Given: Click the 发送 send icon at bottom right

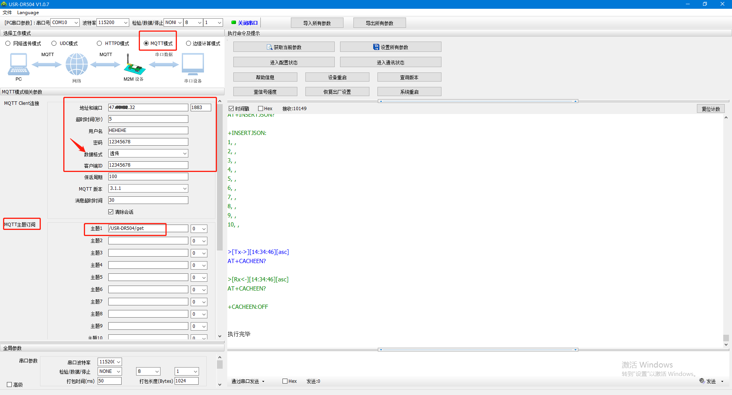Looking at the screenshot, I should pyautogui.click(x=702, y=381).
